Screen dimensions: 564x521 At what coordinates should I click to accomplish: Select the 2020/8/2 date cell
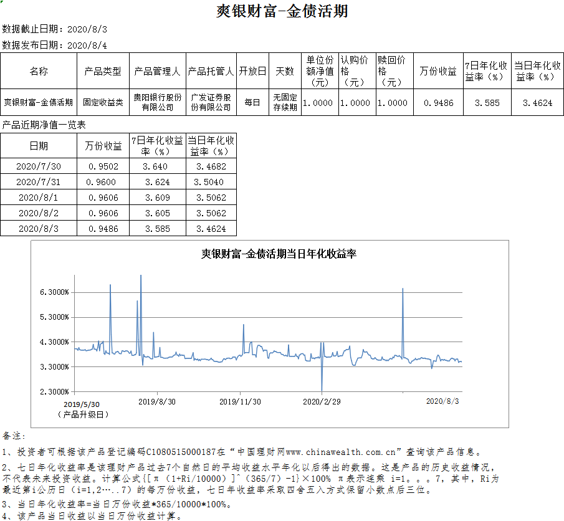click(x=39, y=213)
